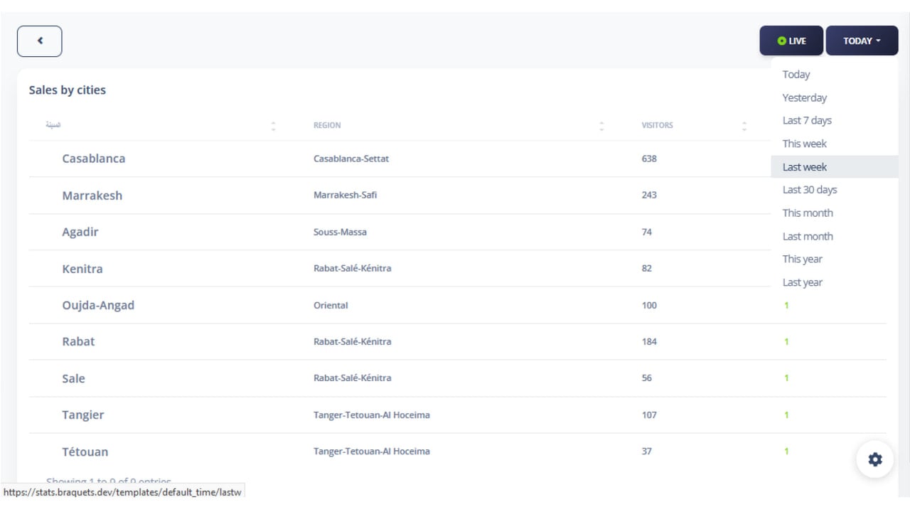Viewport: 910px width, 512px height.
Task: Click the Rabat city name
Action: 78,341
